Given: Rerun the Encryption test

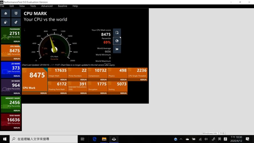Looking at the screenshot, I should 103,93.
